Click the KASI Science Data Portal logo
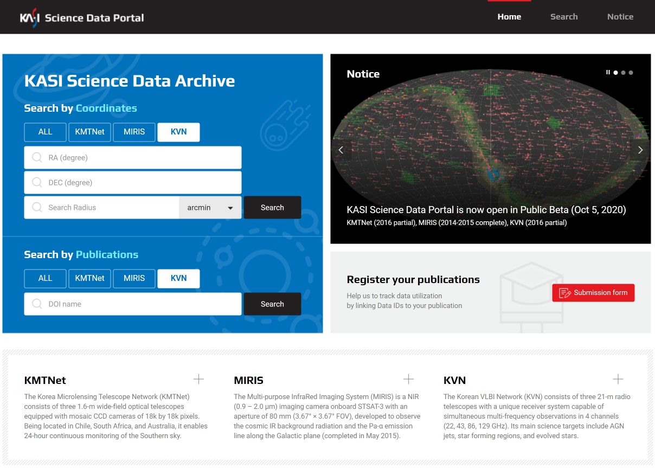This screenshot has width=655, height=468. coord(82,17)
